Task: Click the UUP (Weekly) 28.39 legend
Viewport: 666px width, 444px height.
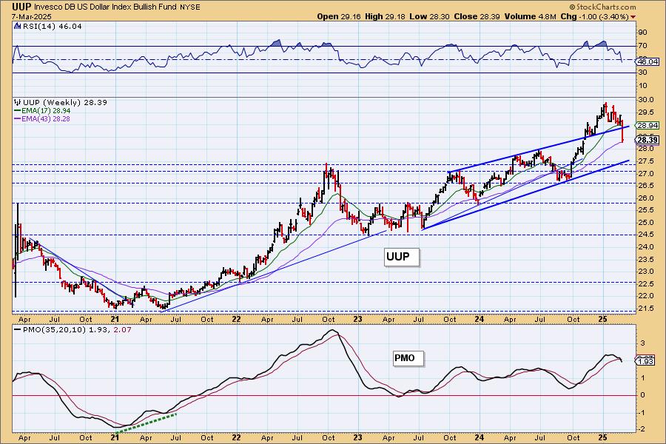Action: click(x=64, y=102)
